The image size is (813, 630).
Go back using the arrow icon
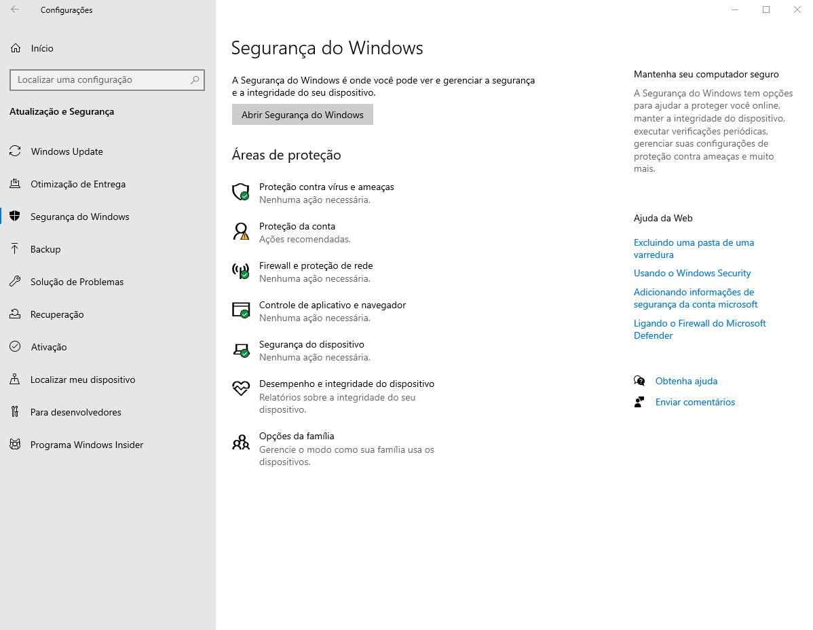click(x=15, y=10)
